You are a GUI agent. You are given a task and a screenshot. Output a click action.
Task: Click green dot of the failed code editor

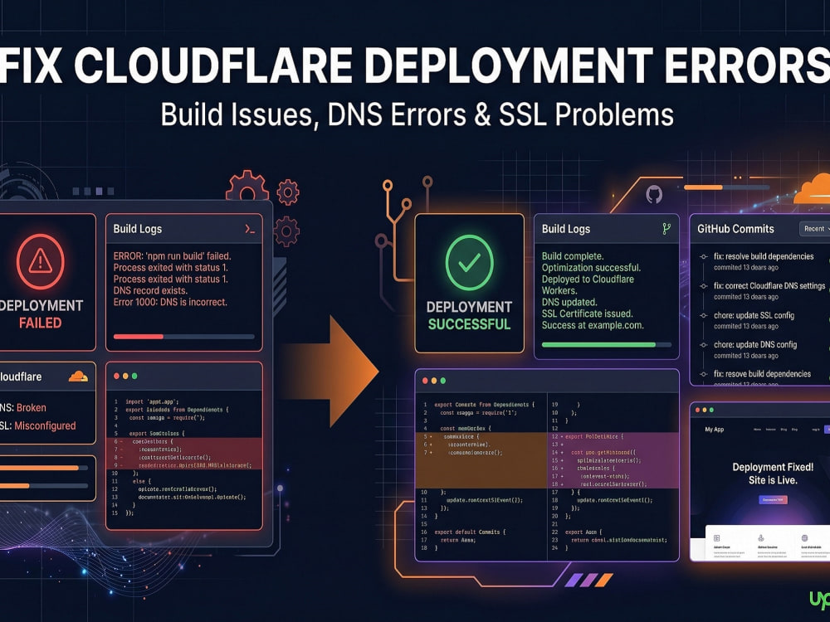tap(134, 376)
